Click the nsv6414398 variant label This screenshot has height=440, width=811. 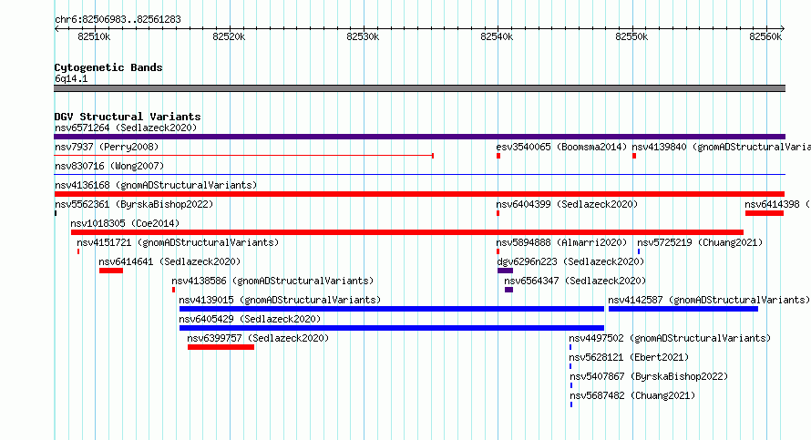click(777, 204)
